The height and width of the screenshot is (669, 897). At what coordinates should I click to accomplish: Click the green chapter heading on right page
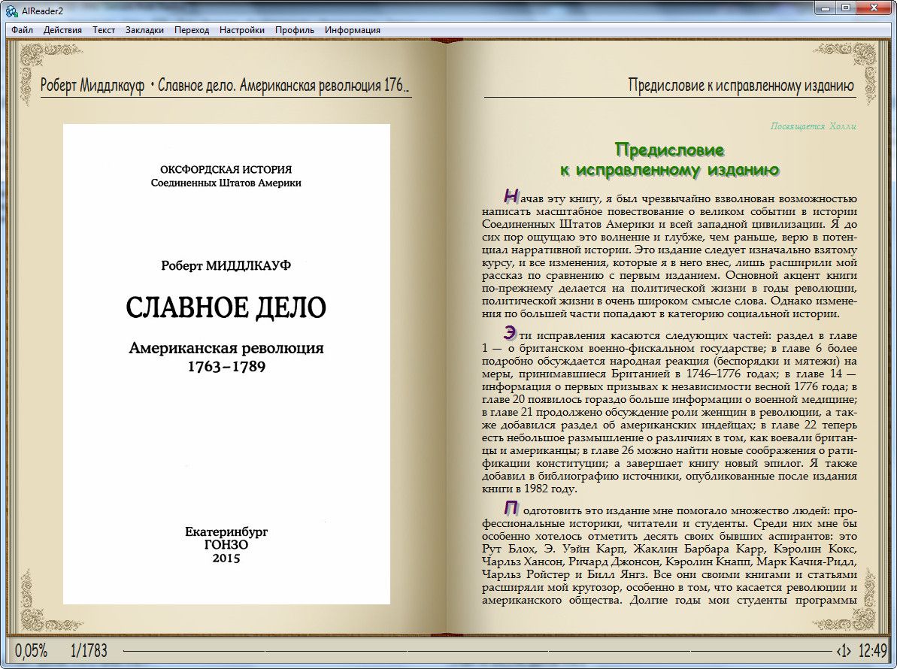click(x=668, y=159)
